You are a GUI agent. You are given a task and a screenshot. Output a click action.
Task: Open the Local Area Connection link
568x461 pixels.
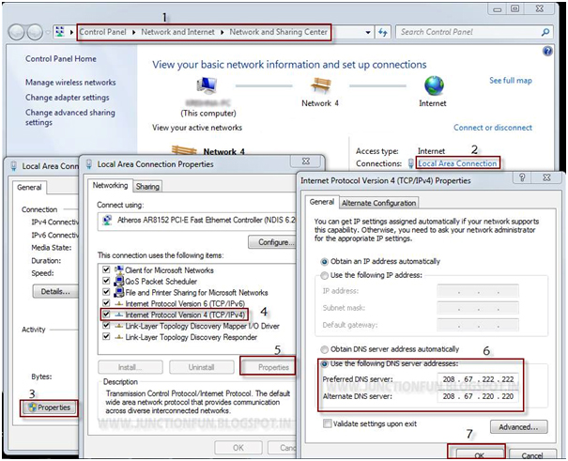455,163
